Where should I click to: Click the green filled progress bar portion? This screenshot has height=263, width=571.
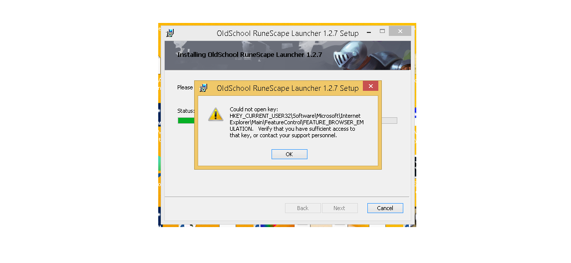click(186, 121)
